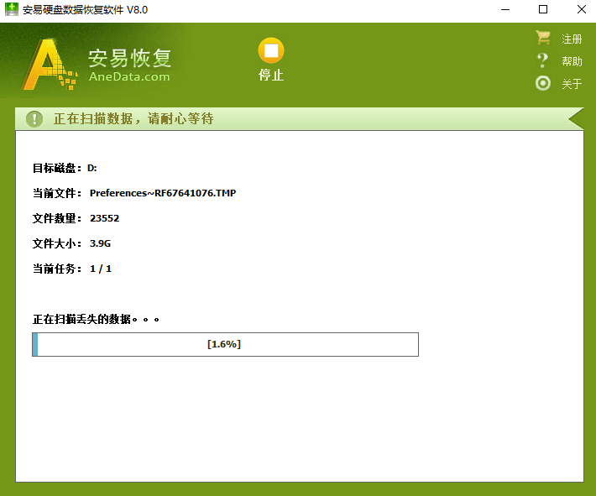The width and height of the screenshot is (596, 496).
Task: Click the 当前文件 label
Action: [56, 193]
